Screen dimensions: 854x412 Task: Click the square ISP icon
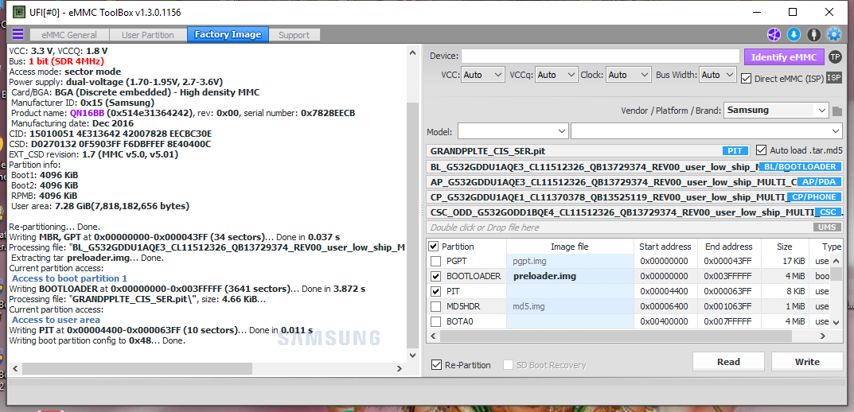[834, 78]
